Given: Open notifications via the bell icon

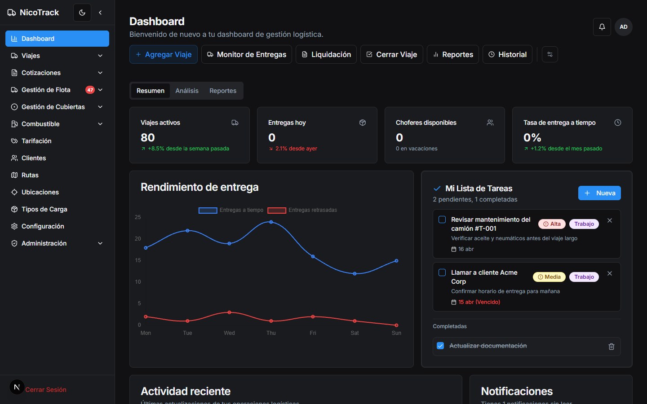Looking at the screenshot, I should (602, 27).
